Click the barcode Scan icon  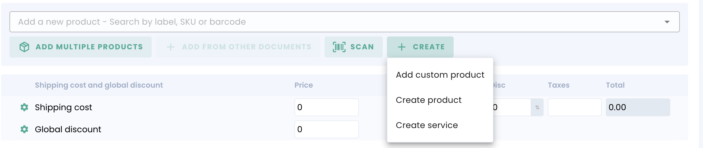(339, 47)
